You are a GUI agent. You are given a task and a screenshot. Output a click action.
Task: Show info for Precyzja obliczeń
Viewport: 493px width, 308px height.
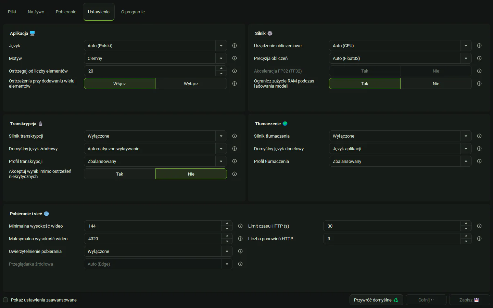coord(479,58)
